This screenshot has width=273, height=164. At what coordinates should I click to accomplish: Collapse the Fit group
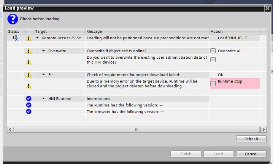(43, 75)
